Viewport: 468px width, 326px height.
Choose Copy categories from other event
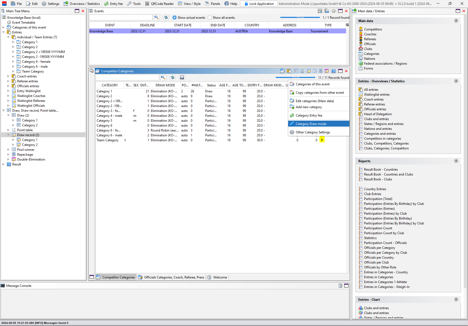coord(319,93)
